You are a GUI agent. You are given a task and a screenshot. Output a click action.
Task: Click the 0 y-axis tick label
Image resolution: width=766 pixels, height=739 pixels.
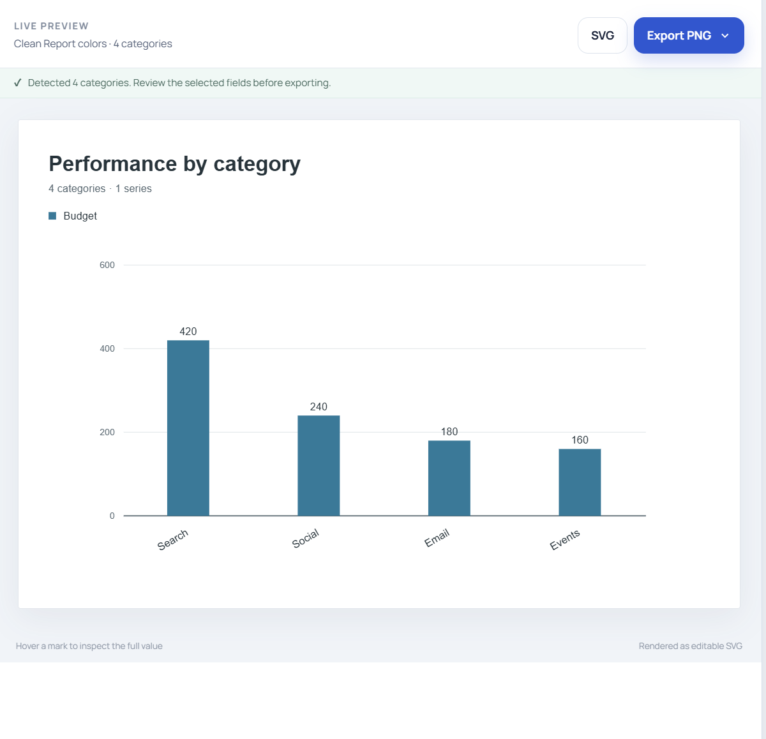[112, 516]
